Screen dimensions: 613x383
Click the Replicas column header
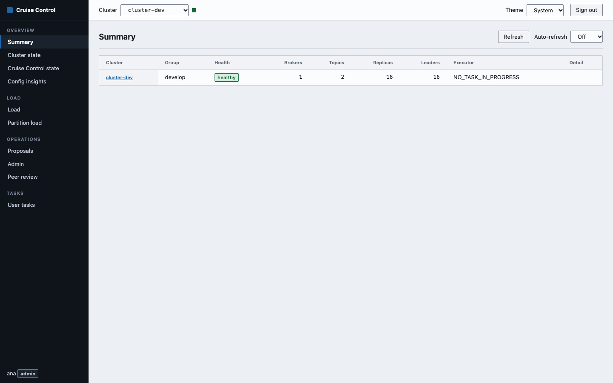click(383, 63)
